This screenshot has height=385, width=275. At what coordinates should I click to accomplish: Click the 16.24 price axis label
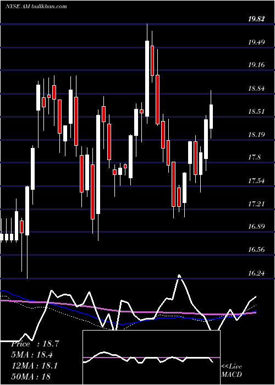coord(256,273)
